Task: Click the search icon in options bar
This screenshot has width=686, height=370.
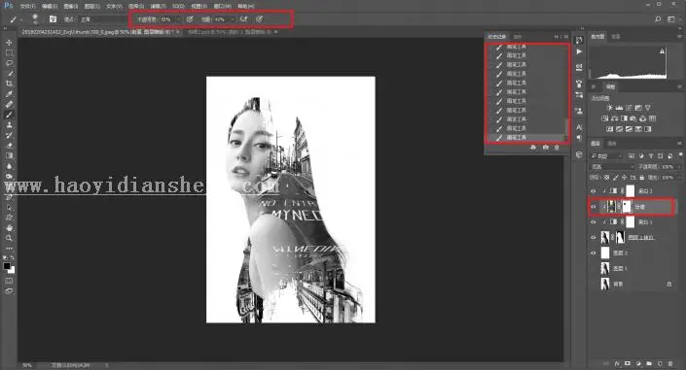Action: [x=658, y=19]
